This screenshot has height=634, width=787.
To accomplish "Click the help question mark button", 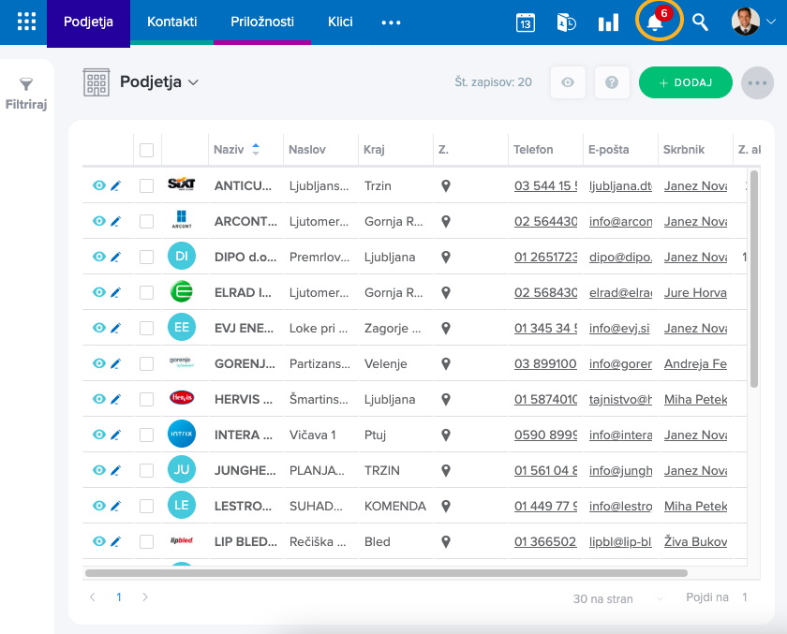I will (x=612, y=82).
